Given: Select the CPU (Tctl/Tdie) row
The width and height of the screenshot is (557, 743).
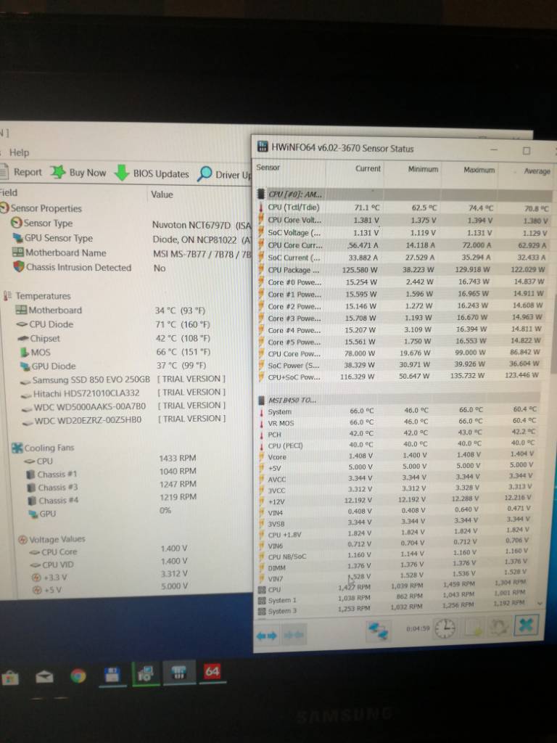Looking at the screenshot, I should (x=404, y=208).
